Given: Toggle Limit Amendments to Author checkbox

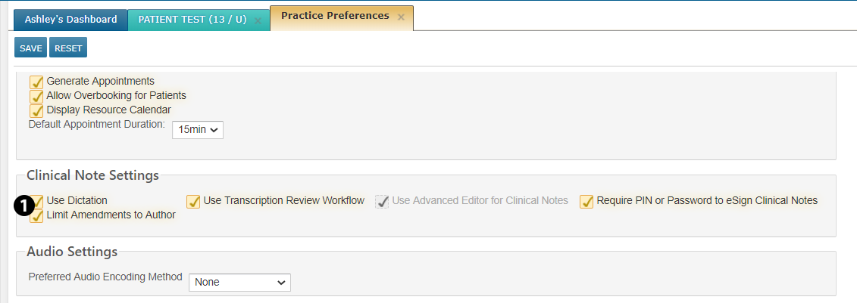Looking at the screenshot, I should pos(36,216).
